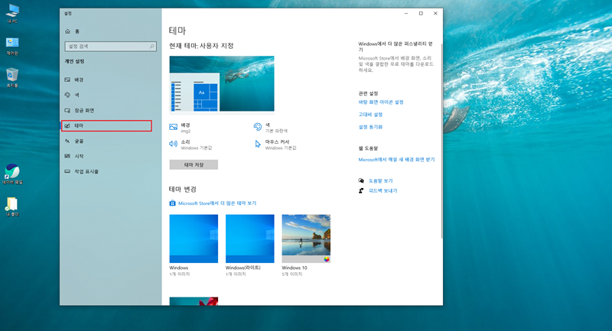The width and height of the screenshot is (612, 331).
Task: Click the 개인 설정 sidebar heading
Action: [74, 61]
